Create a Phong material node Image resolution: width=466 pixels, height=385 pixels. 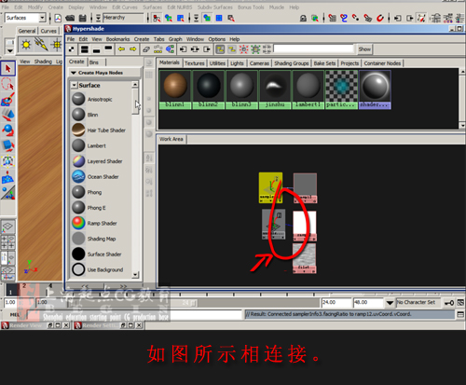click(x=94, y=192)
